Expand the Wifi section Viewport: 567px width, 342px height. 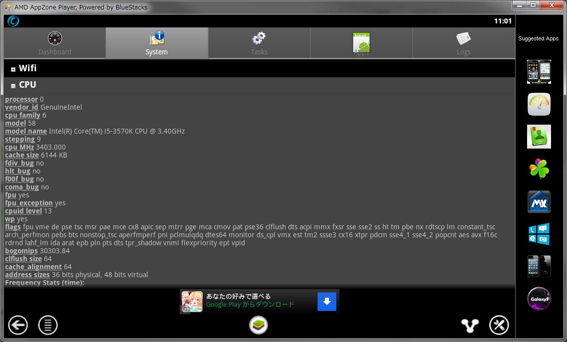point(13,69)
